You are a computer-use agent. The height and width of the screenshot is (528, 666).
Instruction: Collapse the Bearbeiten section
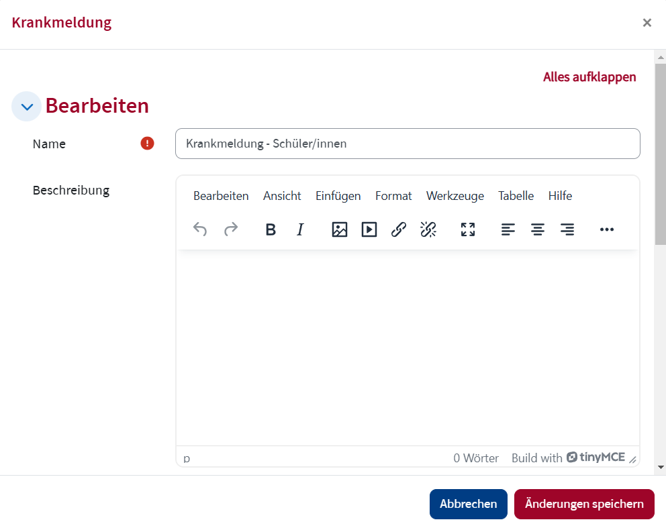click(26, 106)
